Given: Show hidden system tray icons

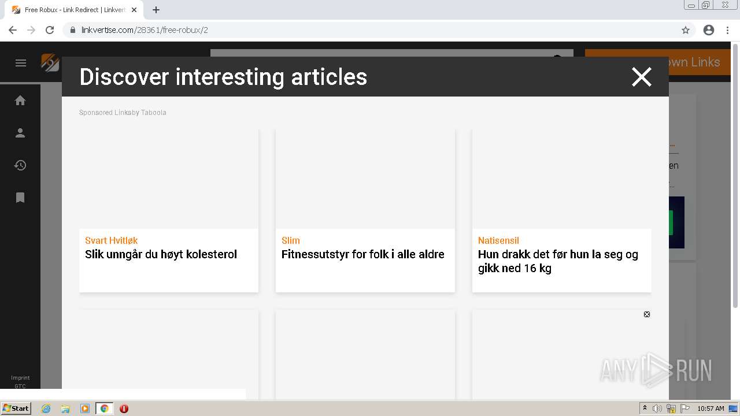Looking at the screenshot, I should (645, 408).
